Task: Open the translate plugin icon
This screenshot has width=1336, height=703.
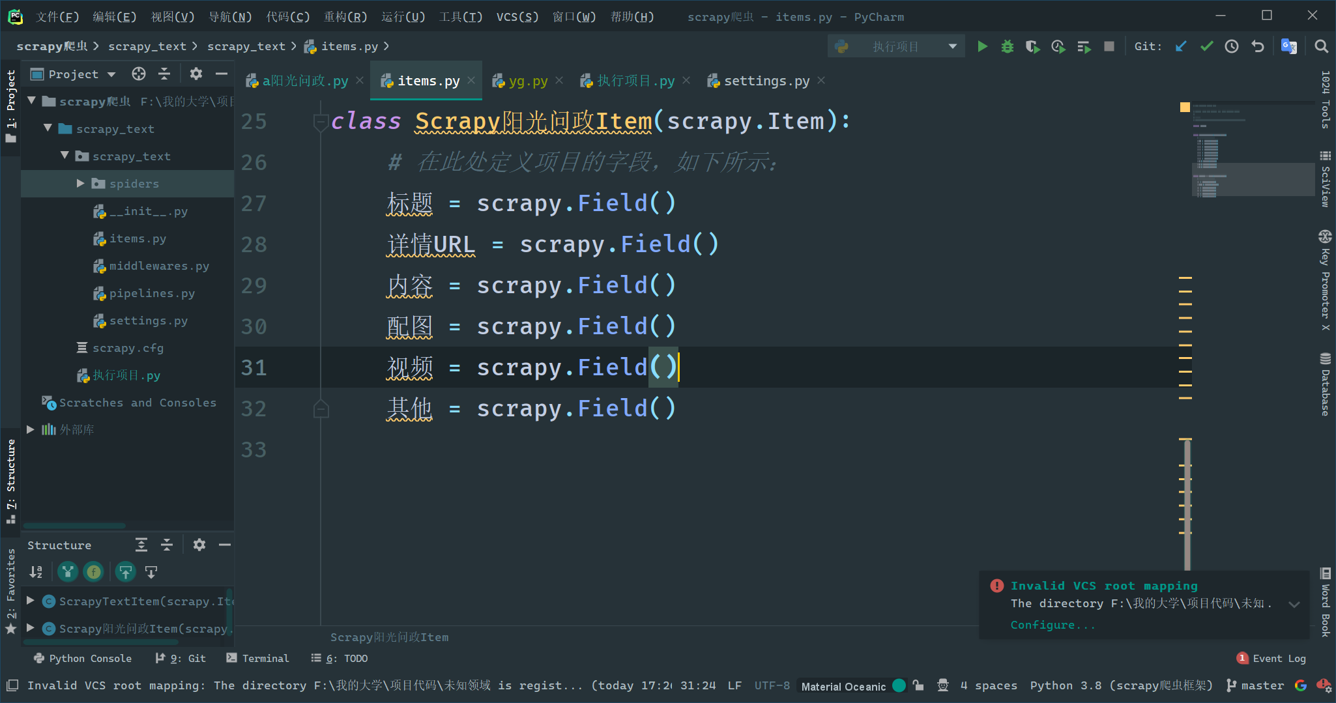Action: (x=1288, y=46)
